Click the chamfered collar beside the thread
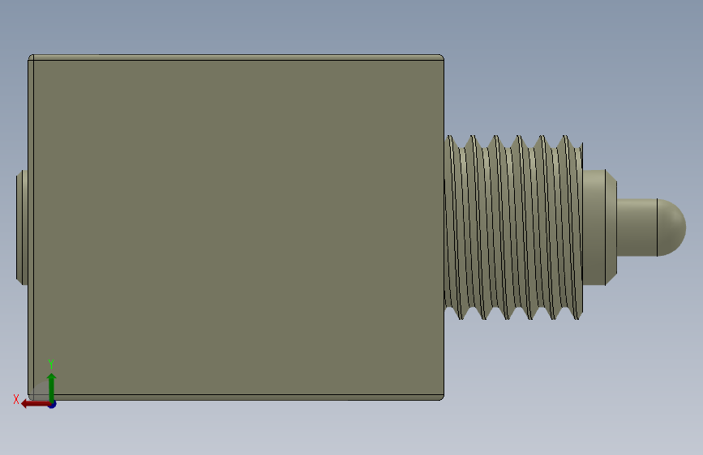 coord(600,227)
